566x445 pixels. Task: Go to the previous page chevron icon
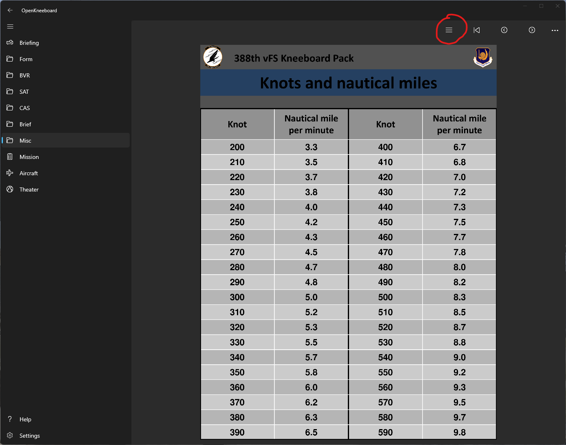[504, 30]
